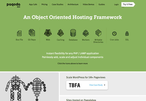Click the Box File label
Image resolution: width=146 pixels, height=101 pixels.
point(19,40)
